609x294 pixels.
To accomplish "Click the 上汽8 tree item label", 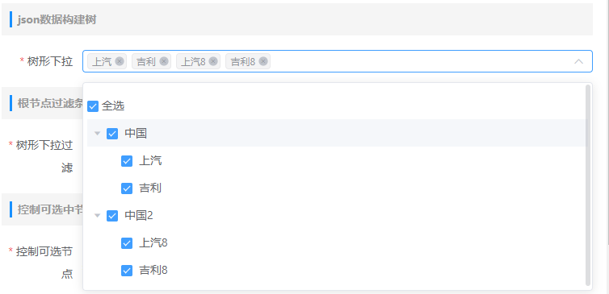I will pyautogui.click(x=153, y=243).
